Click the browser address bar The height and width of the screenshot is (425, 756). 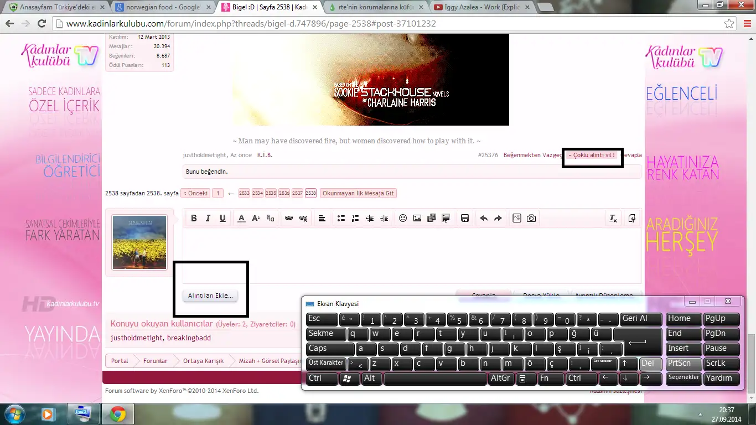coord(387,24)
